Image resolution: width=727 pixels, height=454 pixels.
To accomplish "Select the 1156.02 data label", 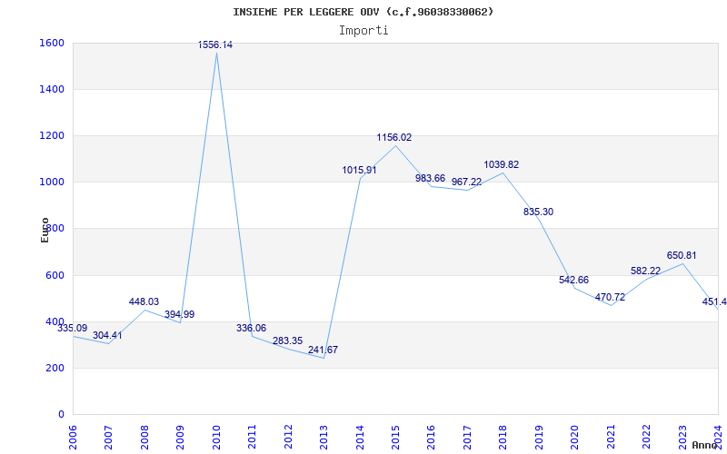I will pyautogui.click(x=394, y=138).
